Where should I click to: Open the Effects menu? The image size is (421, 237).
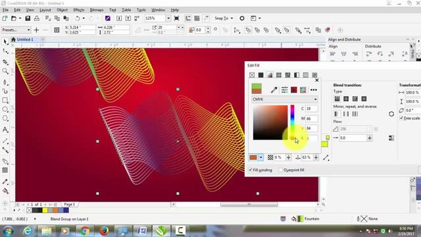point(79,10)
